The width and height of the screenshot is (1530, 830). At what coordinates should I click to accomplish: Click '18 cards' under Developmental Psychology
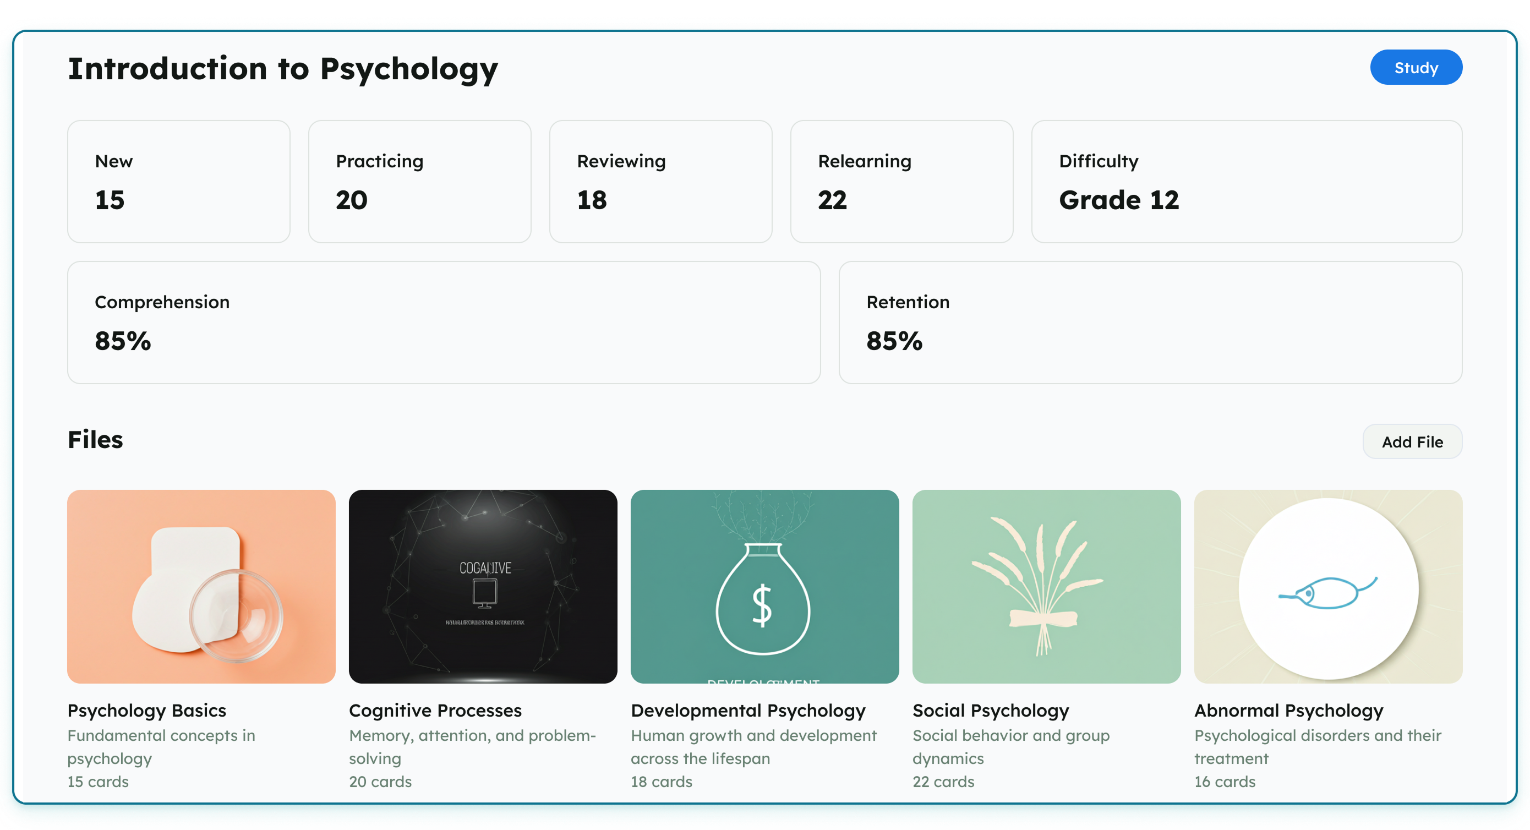[662, 781]
